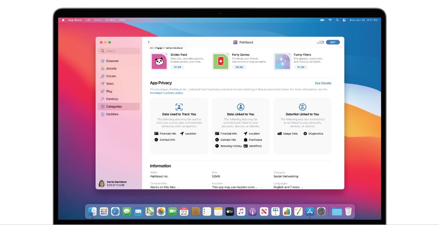Open the Categories section
The width and height of the screenshot is (439, 225).
[x=119, y=106]
